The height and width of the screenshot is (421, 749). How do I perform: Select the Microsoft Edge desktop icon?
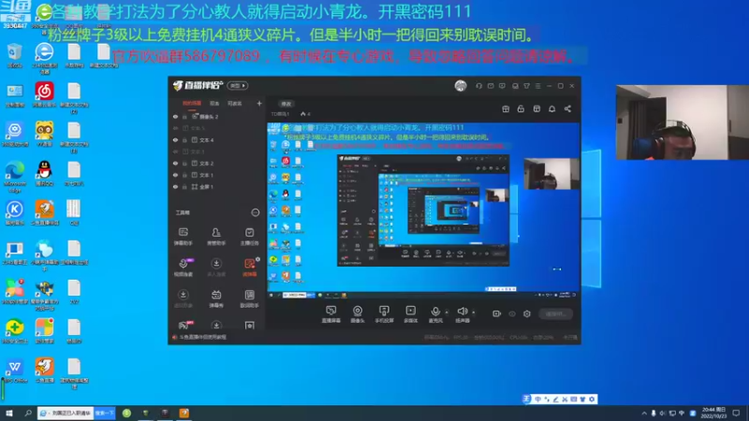point(15,177)
